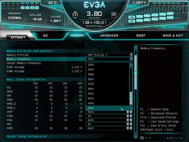189x142 pixels.
Task: Click the tRRD_S timing label
Action: (11, 104)
